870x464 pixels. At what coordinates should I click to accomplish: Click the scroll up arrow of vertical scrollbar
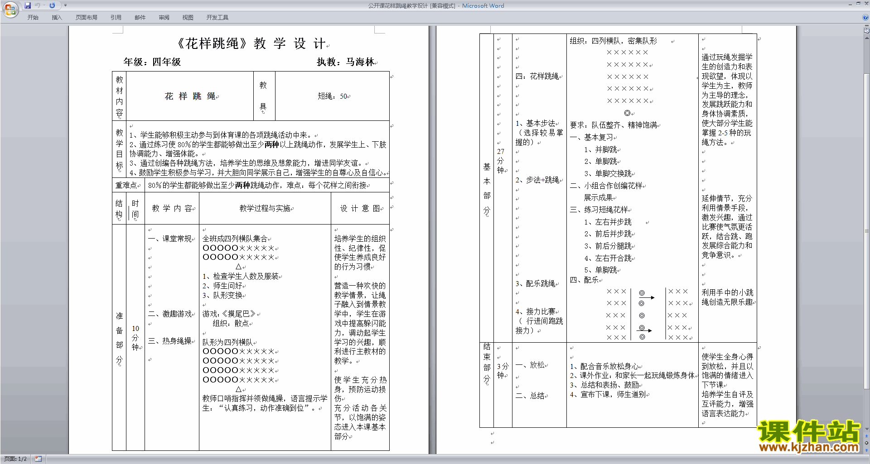click(866, 38)
